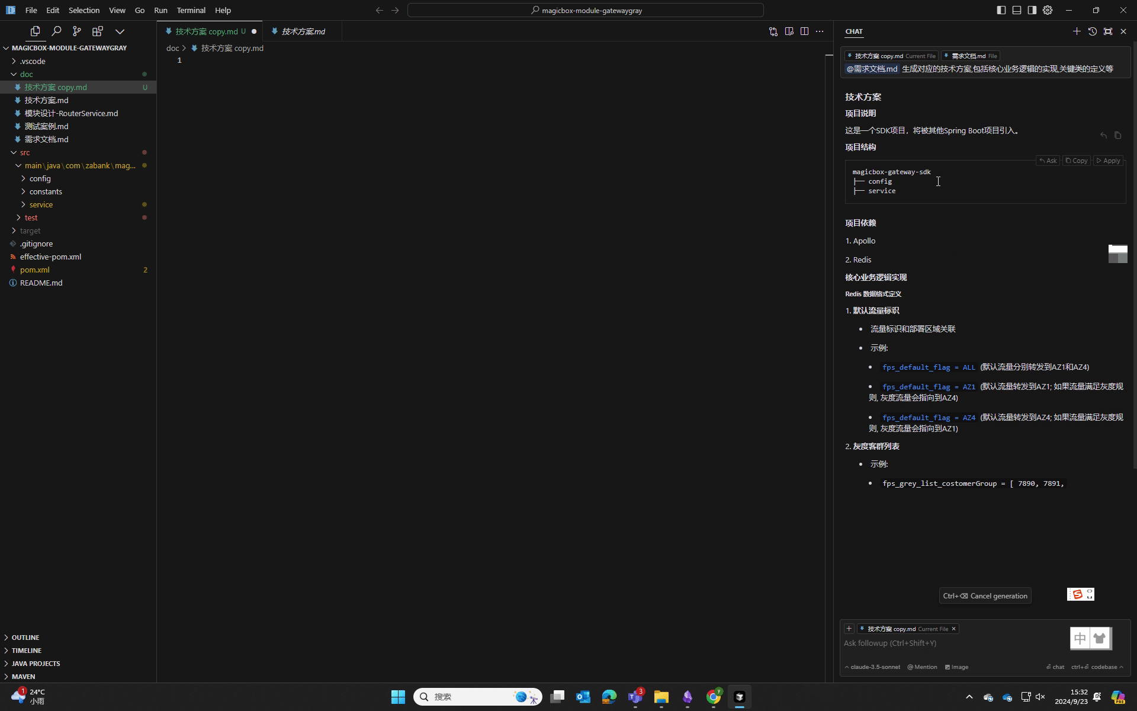The height and width of the screenshot is (711, 1137).
Task: Open the Search view icon in the activity bar
Action: (56, 31)
